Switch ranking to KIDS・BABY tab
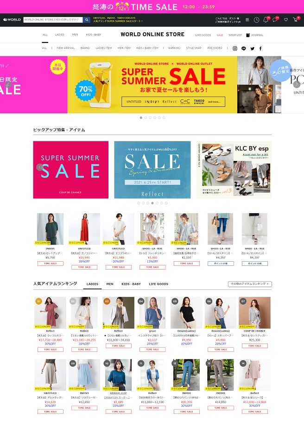This screenshot has height=430, width=304. 131,284
